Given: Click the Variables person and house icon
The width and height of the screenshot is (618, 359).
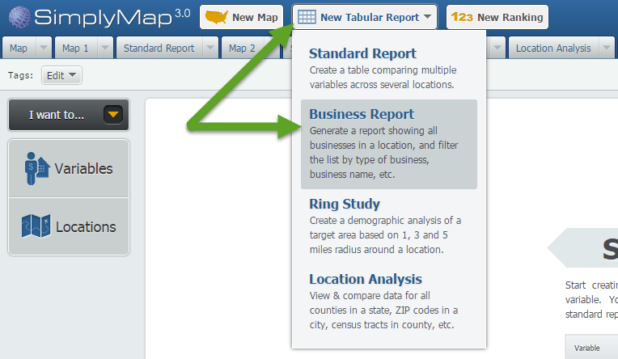Looking at the screenshot, I should click(37, 169).
